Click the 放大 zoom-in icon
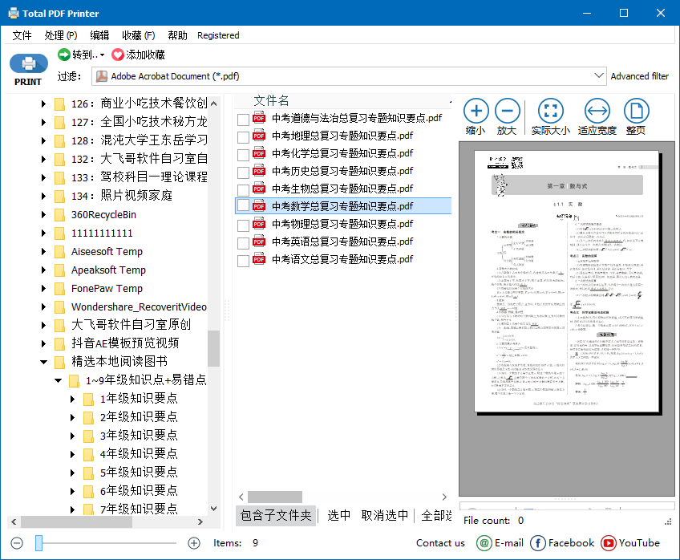 click(x=506, y=111)
